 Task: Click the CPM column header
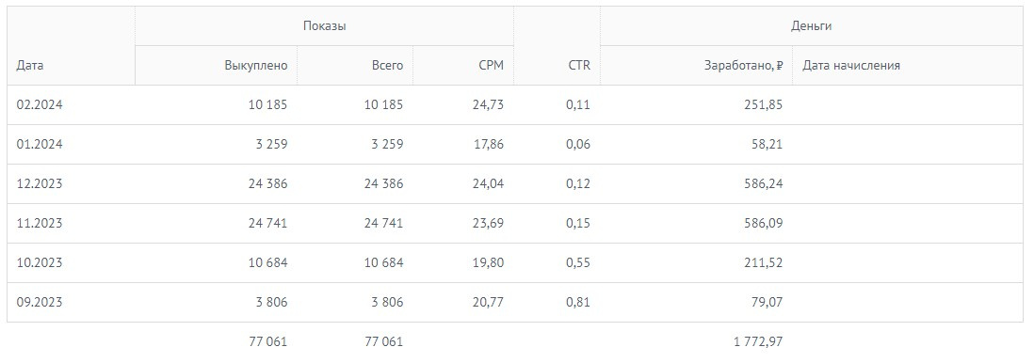pyautogui.click(x=492, y=66)
